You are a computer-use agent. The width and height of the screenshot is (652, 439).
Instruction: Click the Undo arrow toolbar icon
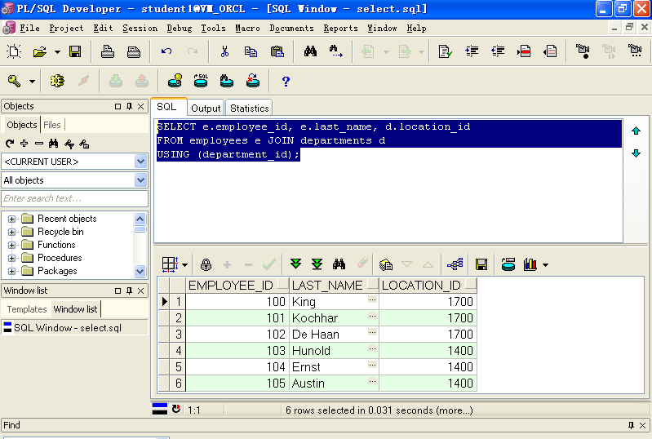click(166, 51)
